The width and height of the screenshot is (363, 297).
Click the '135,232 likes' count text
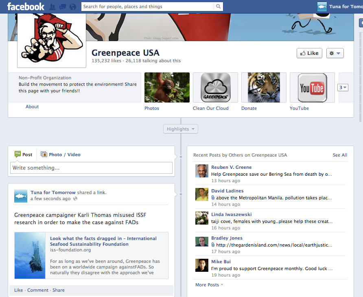[x=107, y=61]
